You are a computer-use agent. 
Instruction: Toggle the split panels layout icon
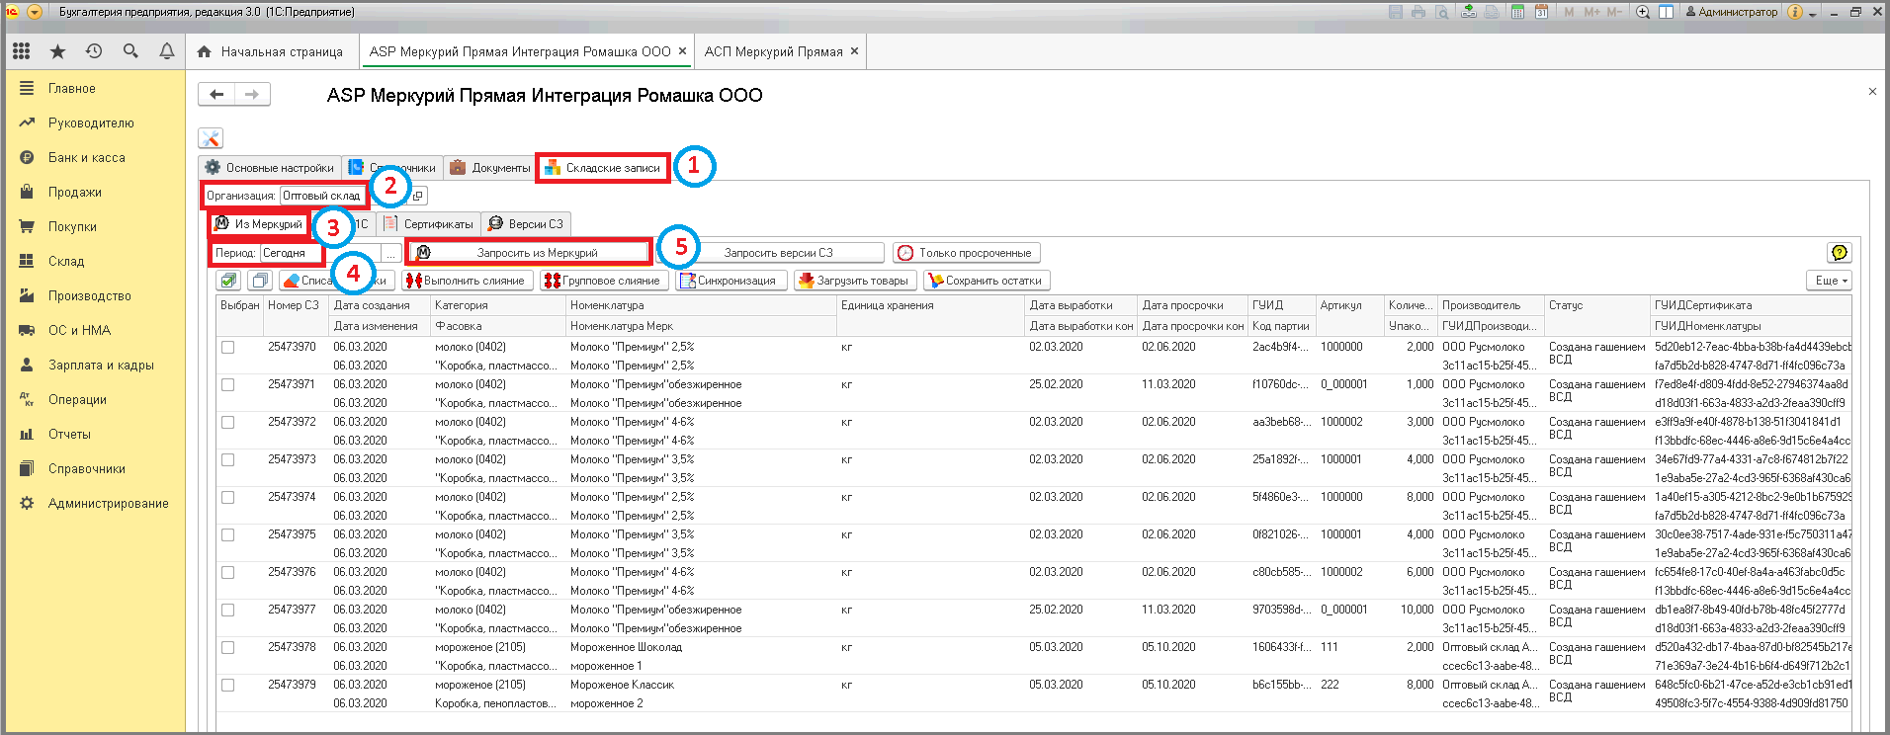(1666, 12)
